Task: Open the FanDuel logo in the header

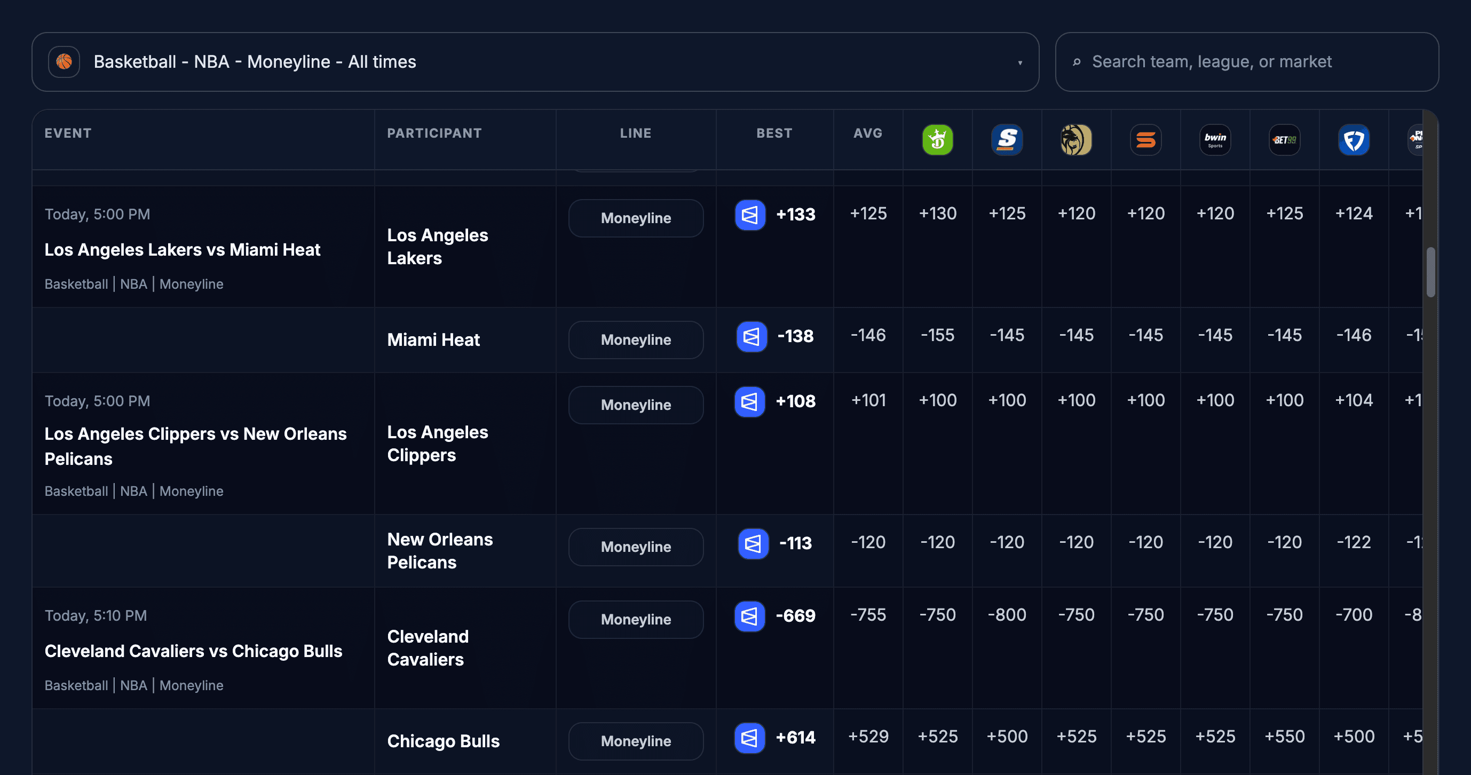Action: click(x=1355, y=139)
